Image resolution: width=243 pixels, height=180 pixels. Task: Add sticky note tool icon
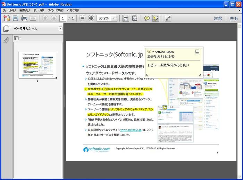(146, 18)
